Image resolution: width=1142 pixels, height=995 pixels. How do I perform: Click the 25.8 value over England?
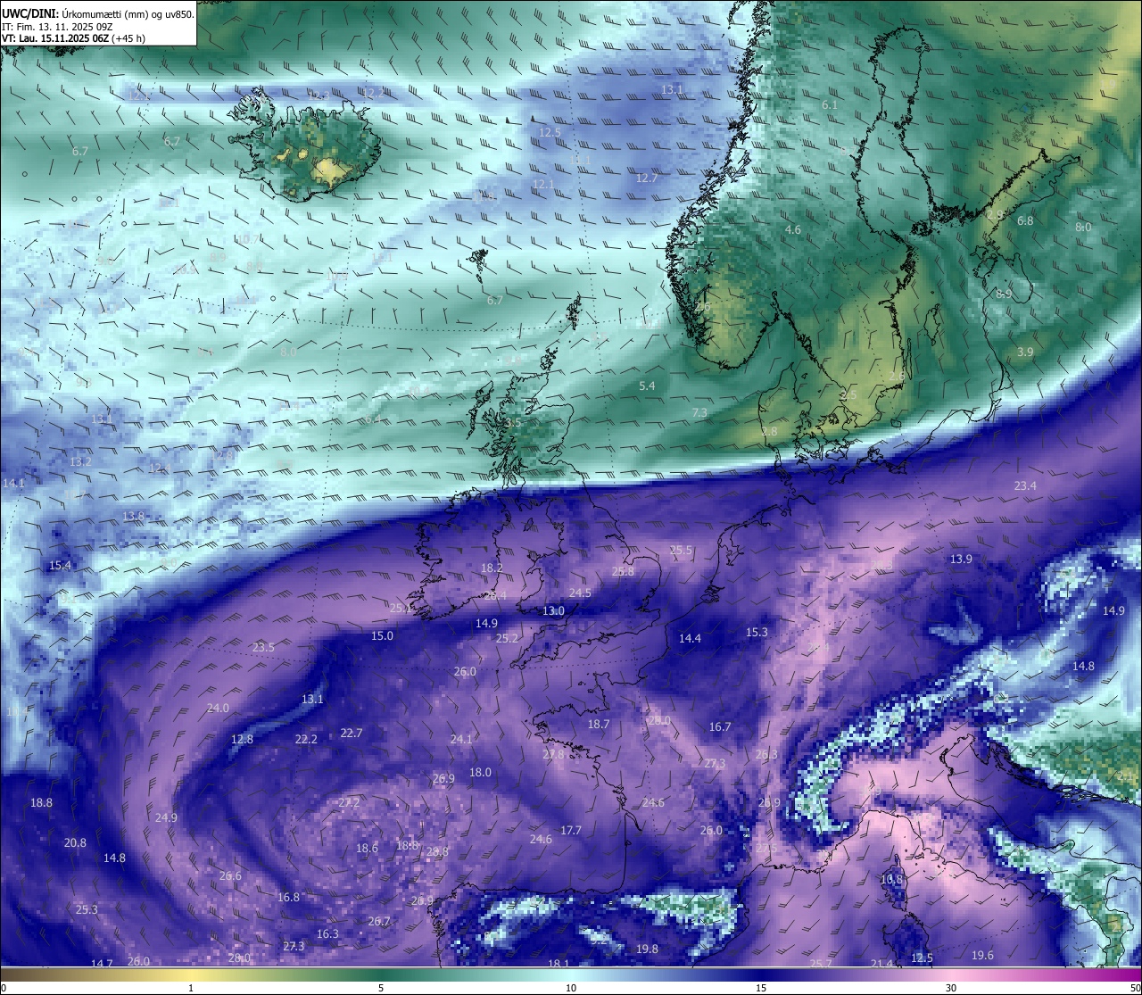coord(623,572)
